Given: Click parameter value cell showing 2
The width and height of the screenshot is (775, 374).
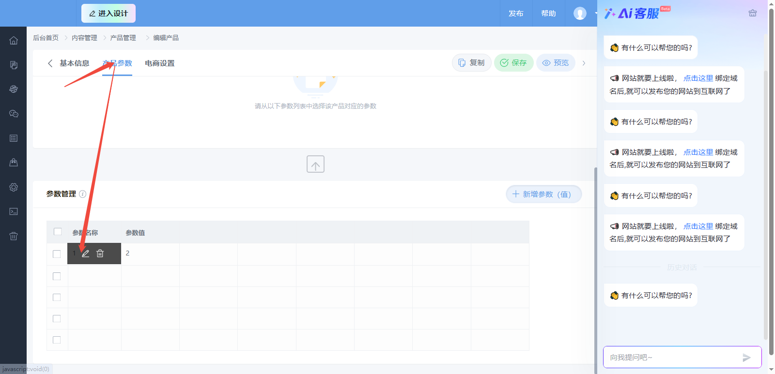Looking at the screenshot, I should (150, 254).
